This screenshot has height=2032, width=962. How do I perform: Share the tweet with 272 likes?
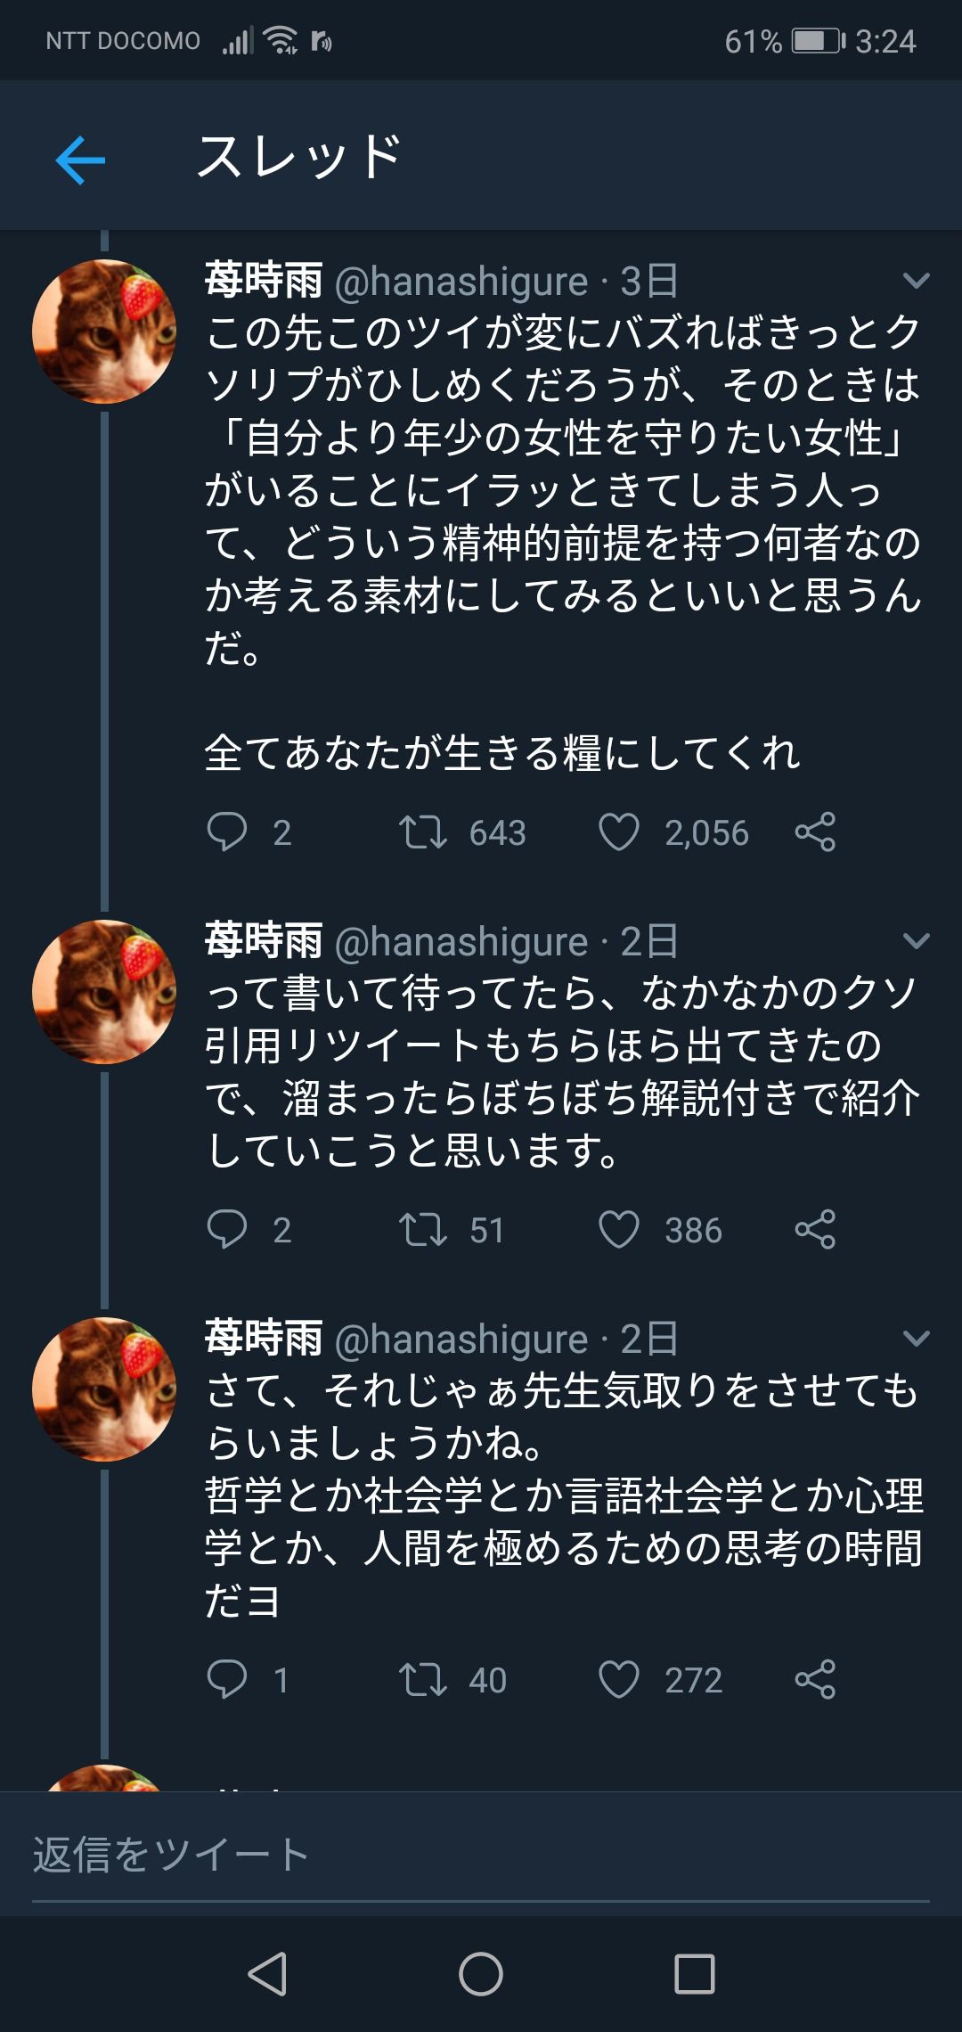point(815,1680)
